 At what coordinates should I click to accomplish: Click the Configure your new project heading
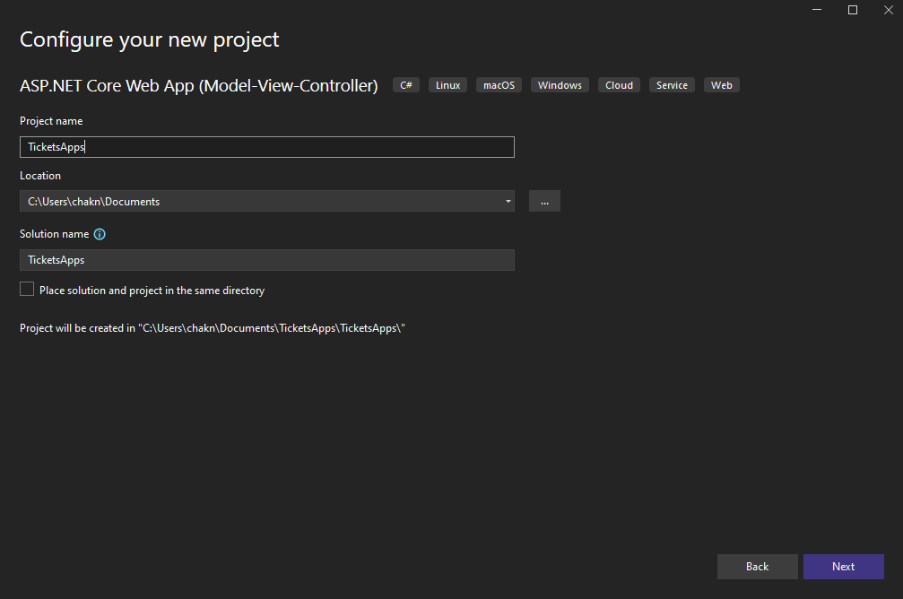click(150, 39)
